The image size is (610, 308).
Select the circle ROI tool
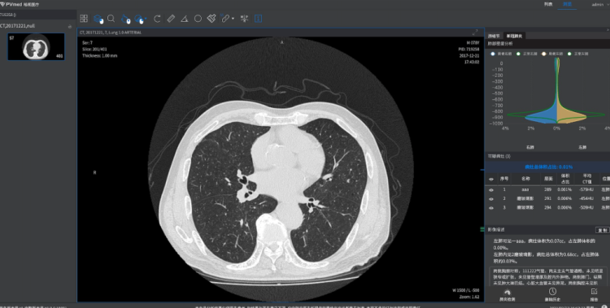198,19
